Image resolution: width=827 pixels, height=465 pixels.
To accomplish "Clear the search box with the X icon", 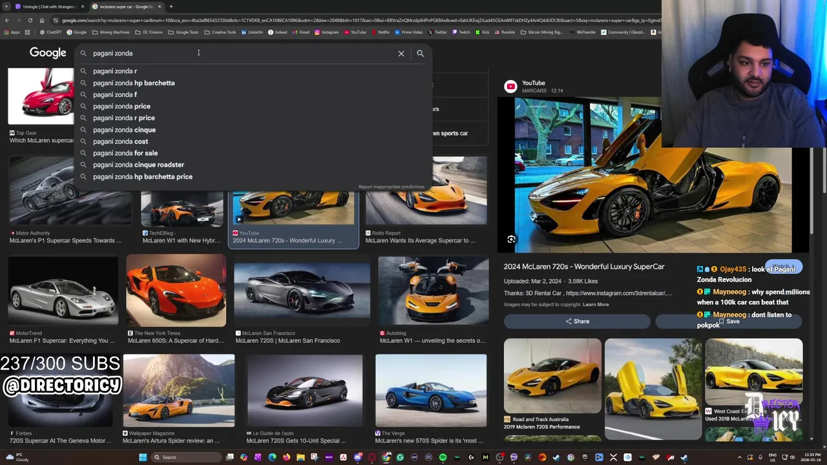I will pos(401,54).
